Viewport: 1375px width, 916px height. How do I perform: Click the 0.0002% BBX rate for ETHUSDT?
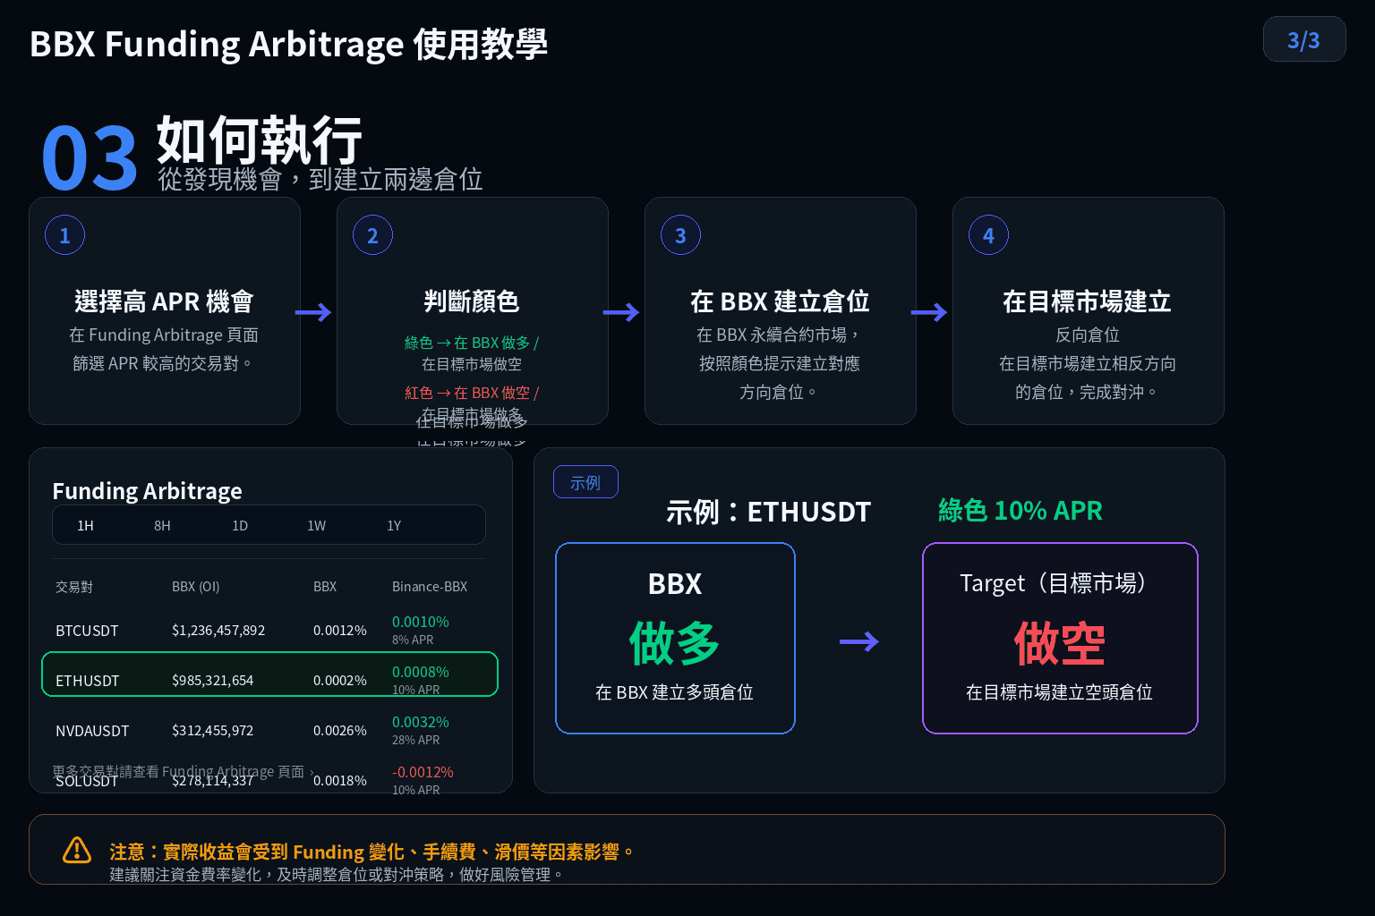pyautogui.click(x=340, y=681)
